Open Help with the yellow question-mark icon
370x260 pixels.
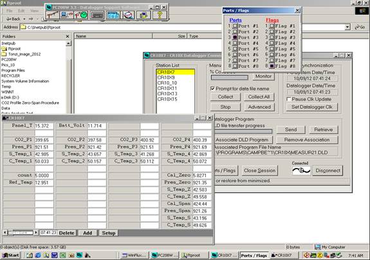[160, 15]
